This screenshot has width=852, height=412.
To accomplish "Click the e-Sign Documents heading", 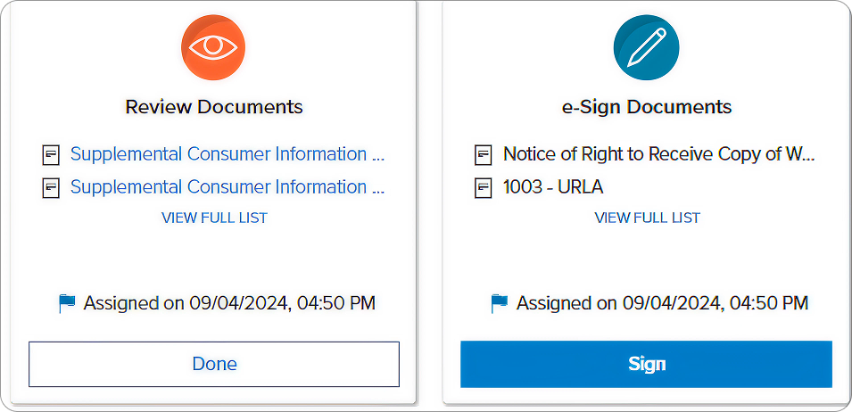I will click(647, 107).
